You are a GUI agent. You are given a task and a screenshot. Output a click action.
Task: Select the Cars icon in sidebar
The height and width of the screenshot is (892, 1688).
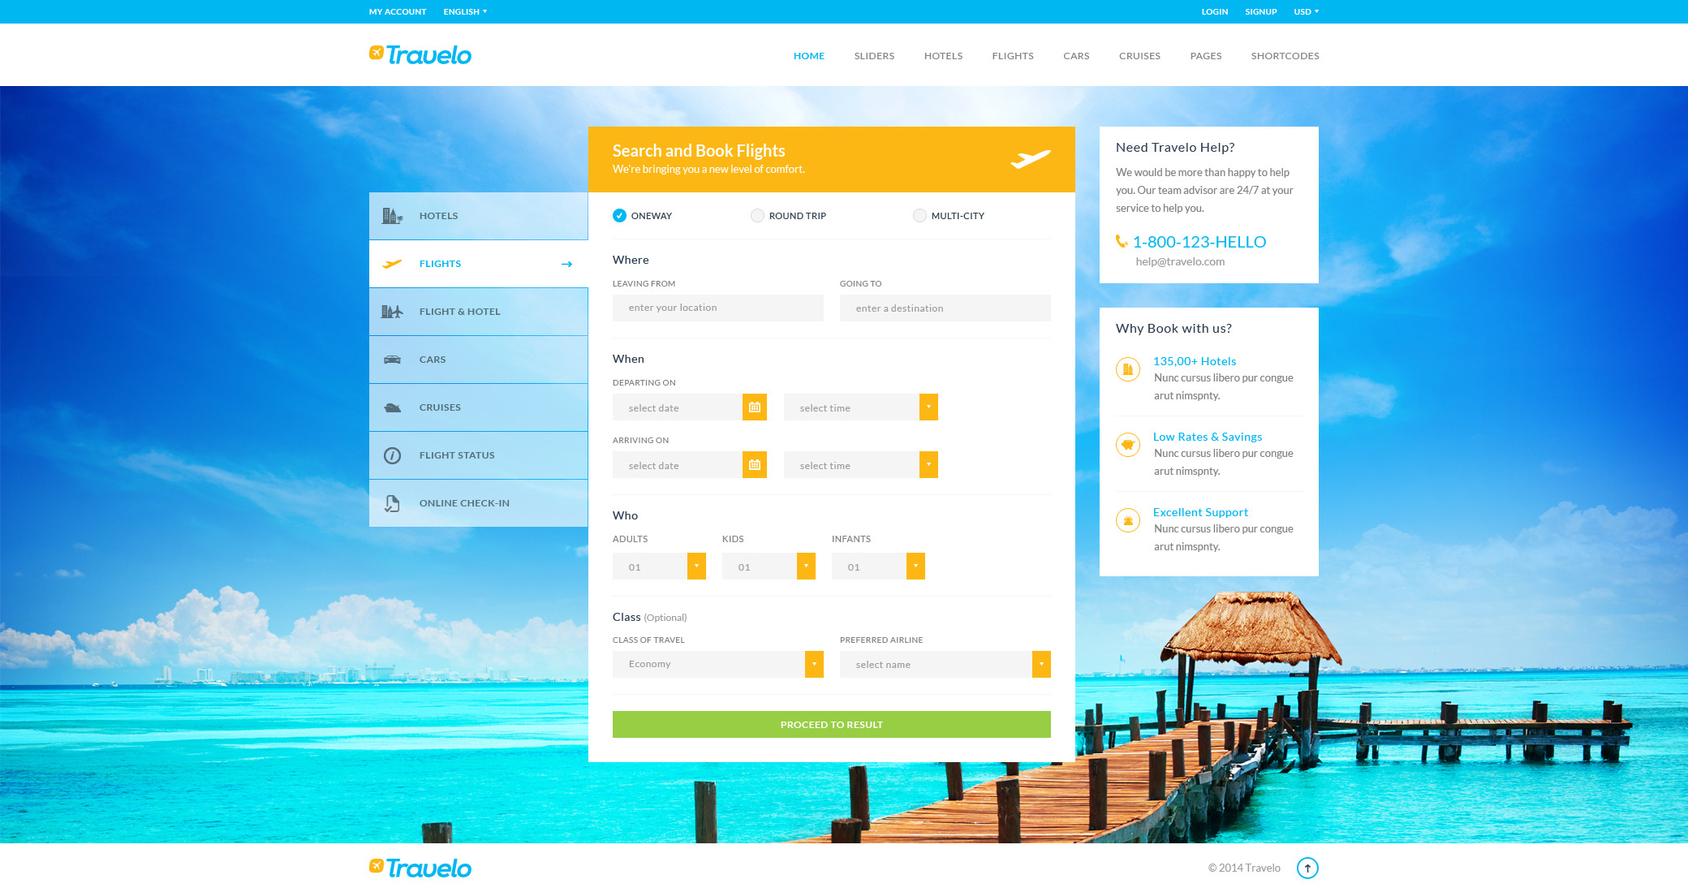(x=392, y=359)
